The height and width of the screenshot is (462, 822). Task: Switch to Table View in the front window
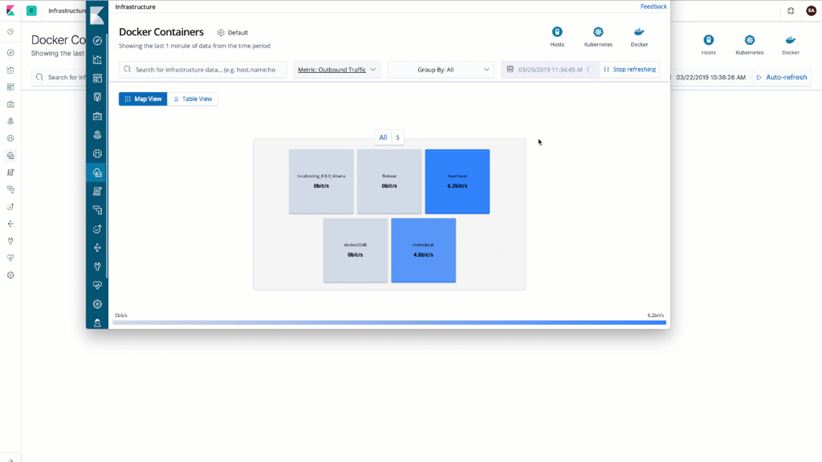[x=193, y=99]
